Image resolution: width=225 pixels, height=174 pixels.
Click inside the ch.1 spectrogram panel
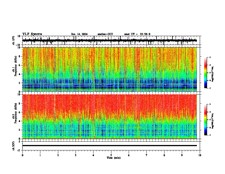click(110, 69)
